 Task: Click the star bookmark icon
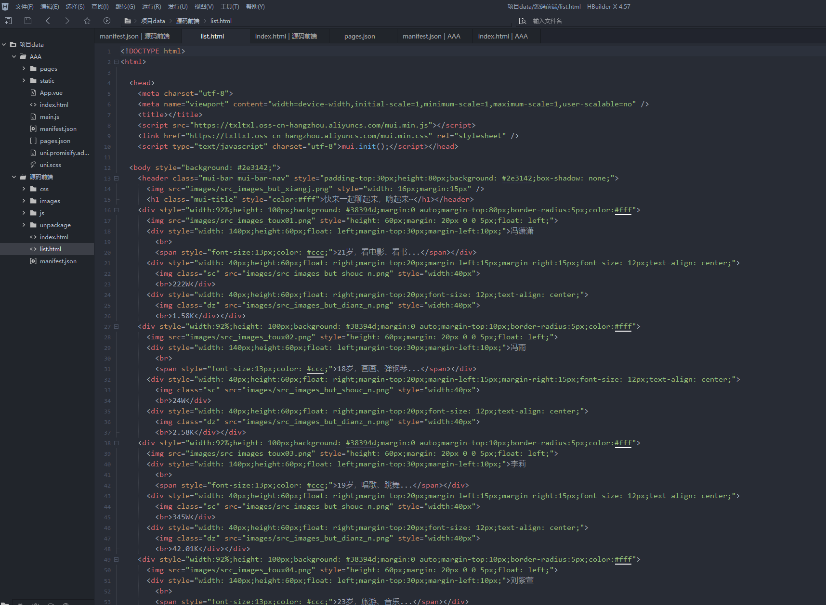(87, 21)
